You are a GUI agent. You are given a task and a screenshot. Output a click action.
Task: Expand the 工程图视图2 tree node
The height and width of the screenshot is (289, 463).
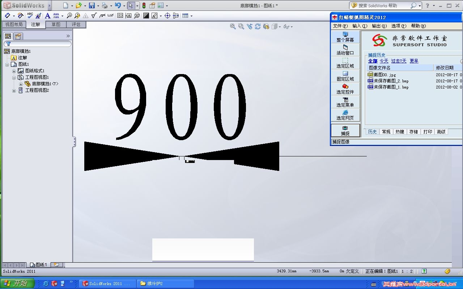click(x=14, y=90)
